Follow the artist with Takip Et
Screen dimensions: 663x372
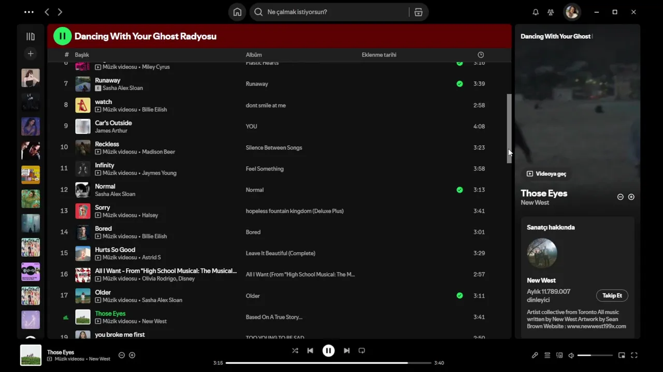pos(612,296)
